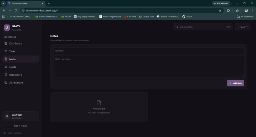Click the Guest User avatar icon
The image size is (256, 137).
(x=7, y=116)
